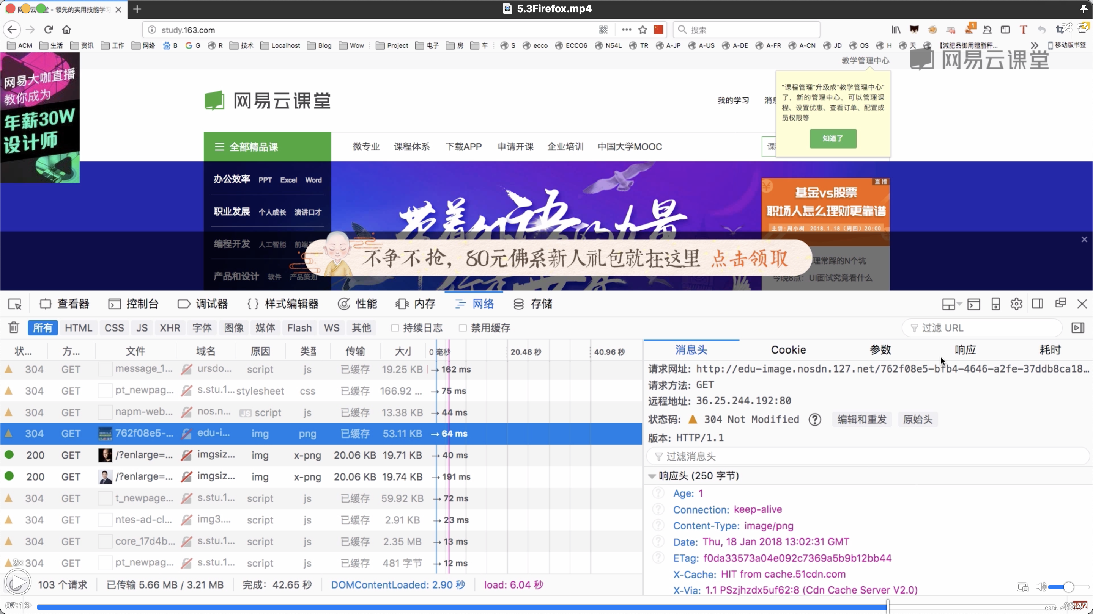
Task: Enable the 持续日志 persist logs checkbox
Action: 395,327
